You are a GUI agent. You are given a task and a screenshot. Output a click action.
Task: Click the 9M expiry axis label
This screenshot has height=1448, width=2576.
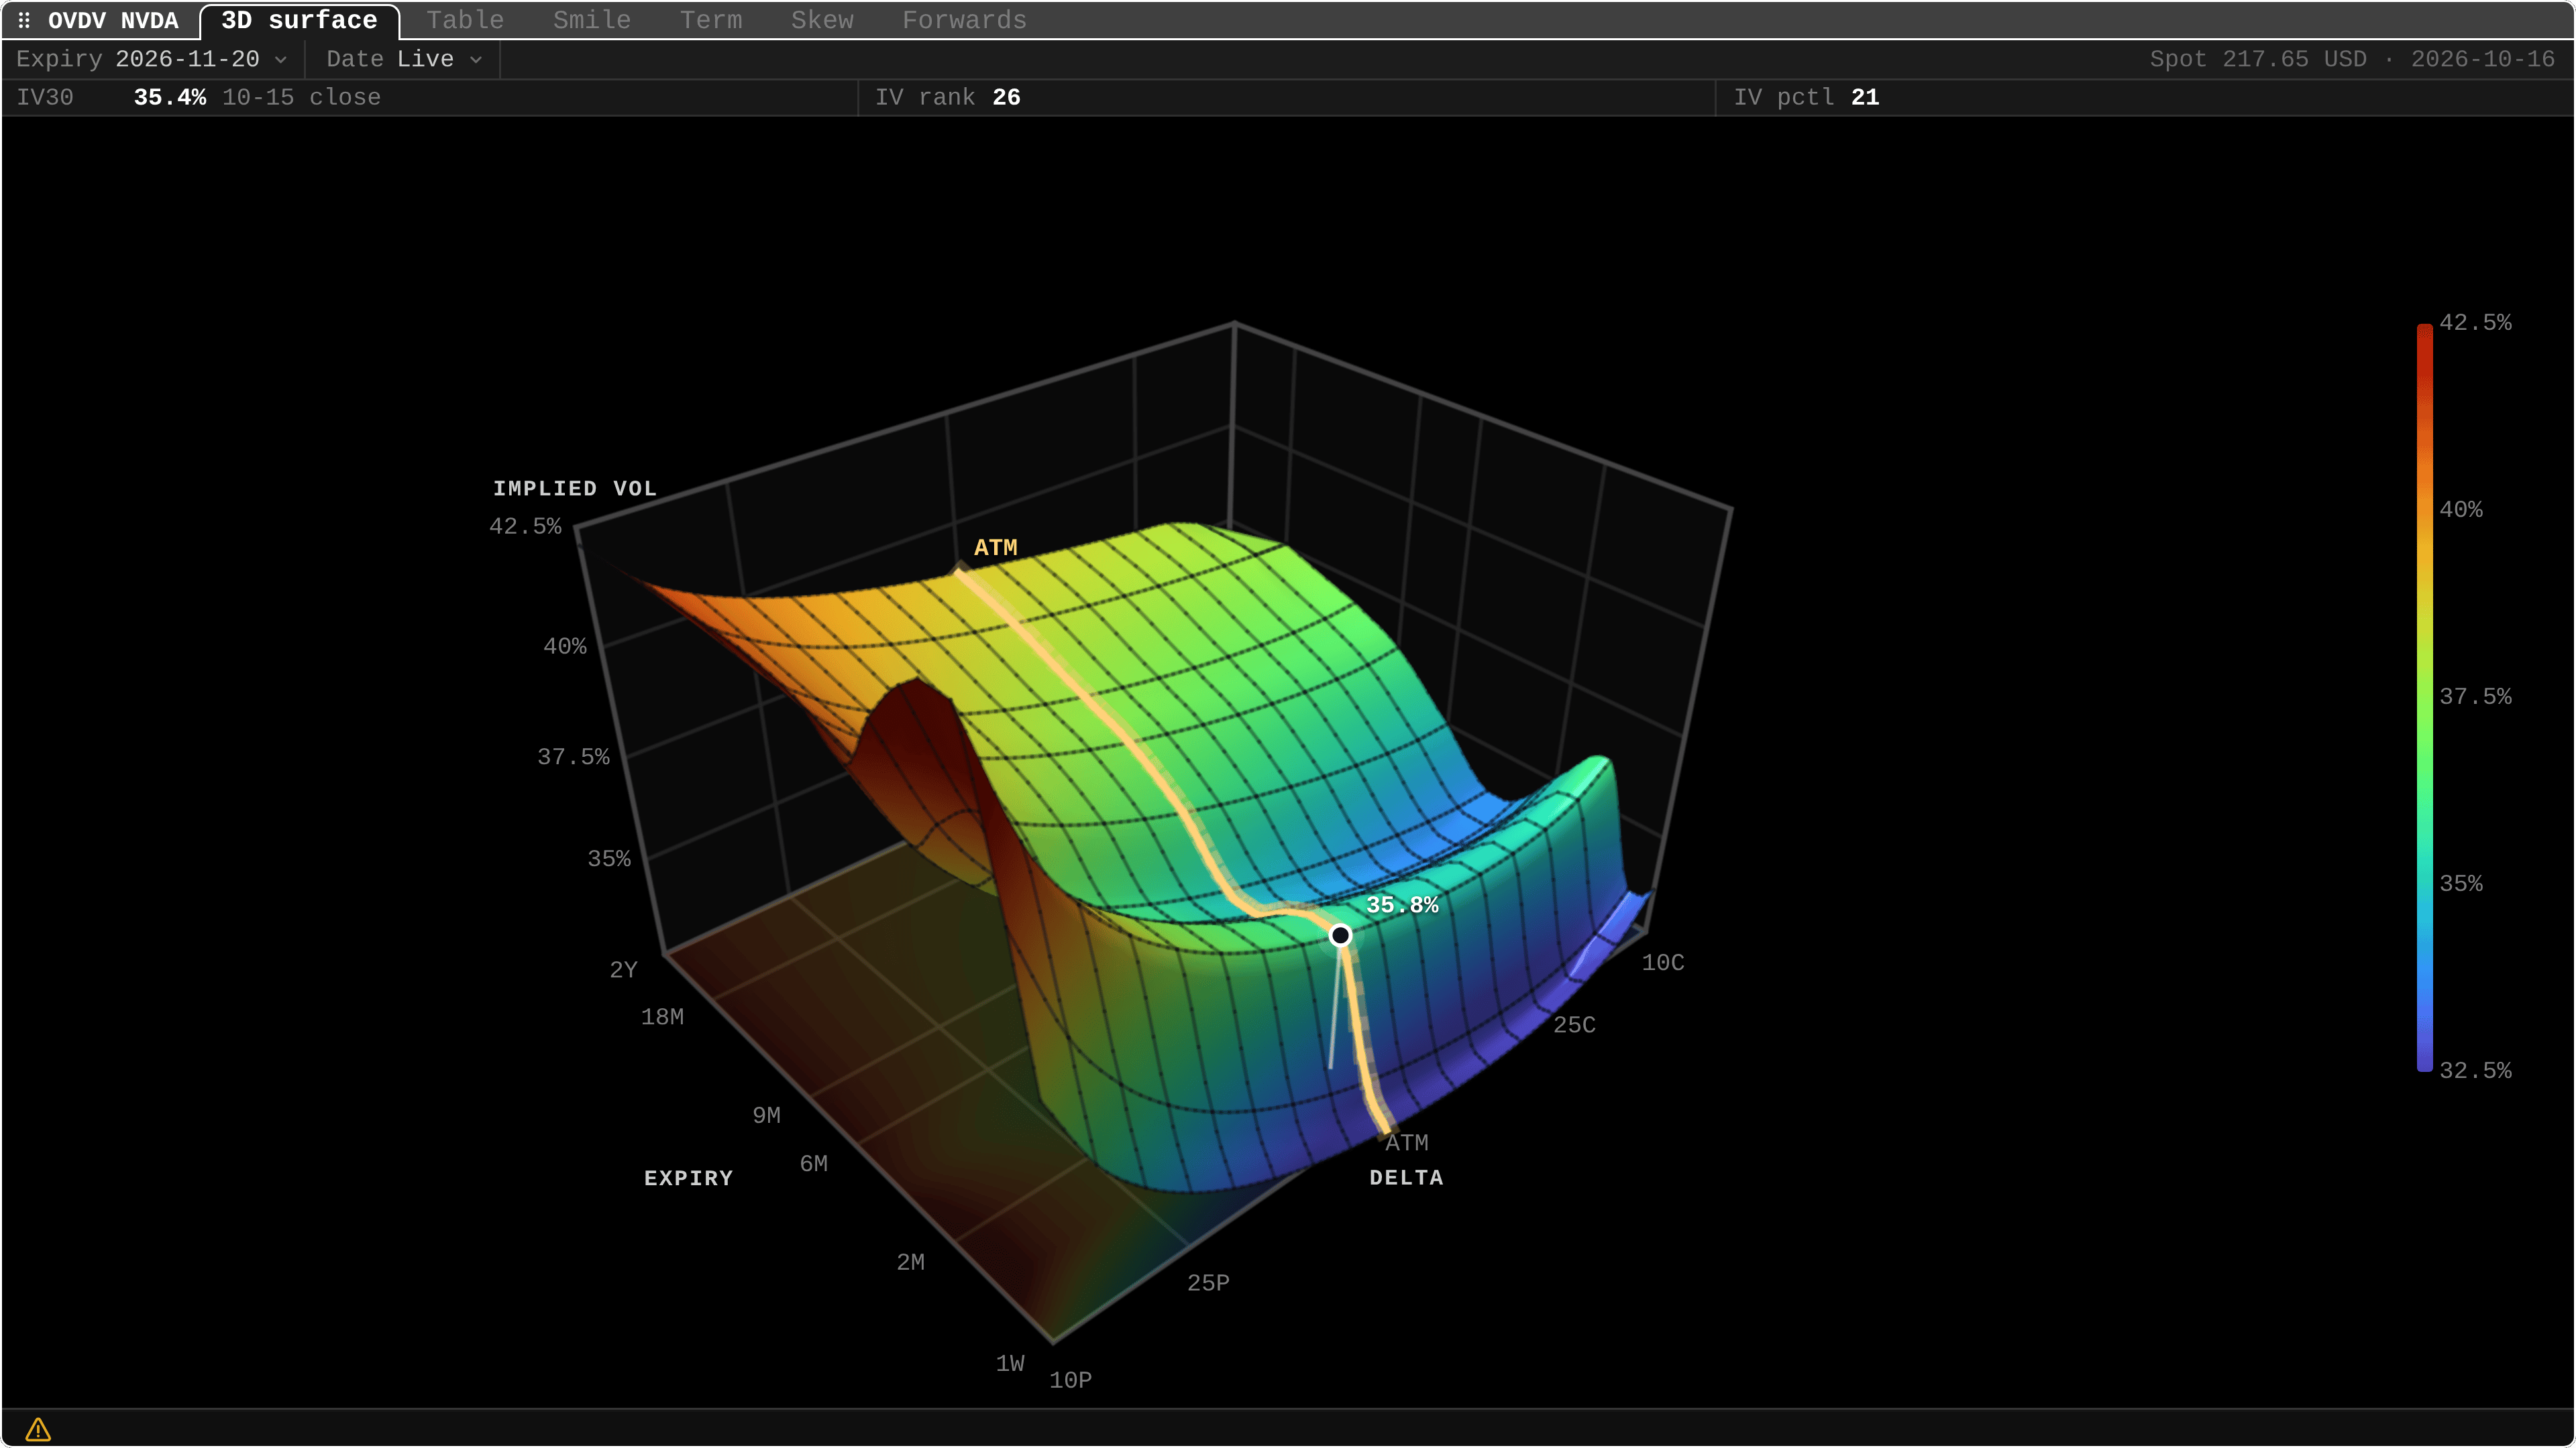tap(766, 1115)
